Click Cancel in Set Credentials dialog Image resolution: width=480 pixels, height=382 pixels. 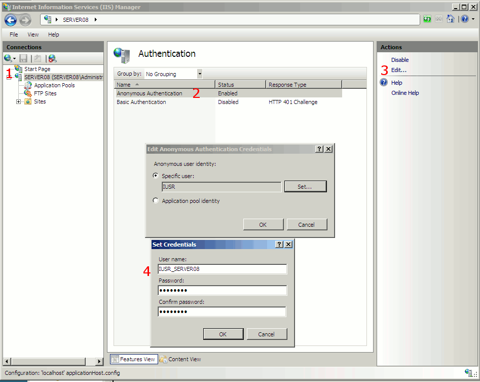(x=267, y=334)
